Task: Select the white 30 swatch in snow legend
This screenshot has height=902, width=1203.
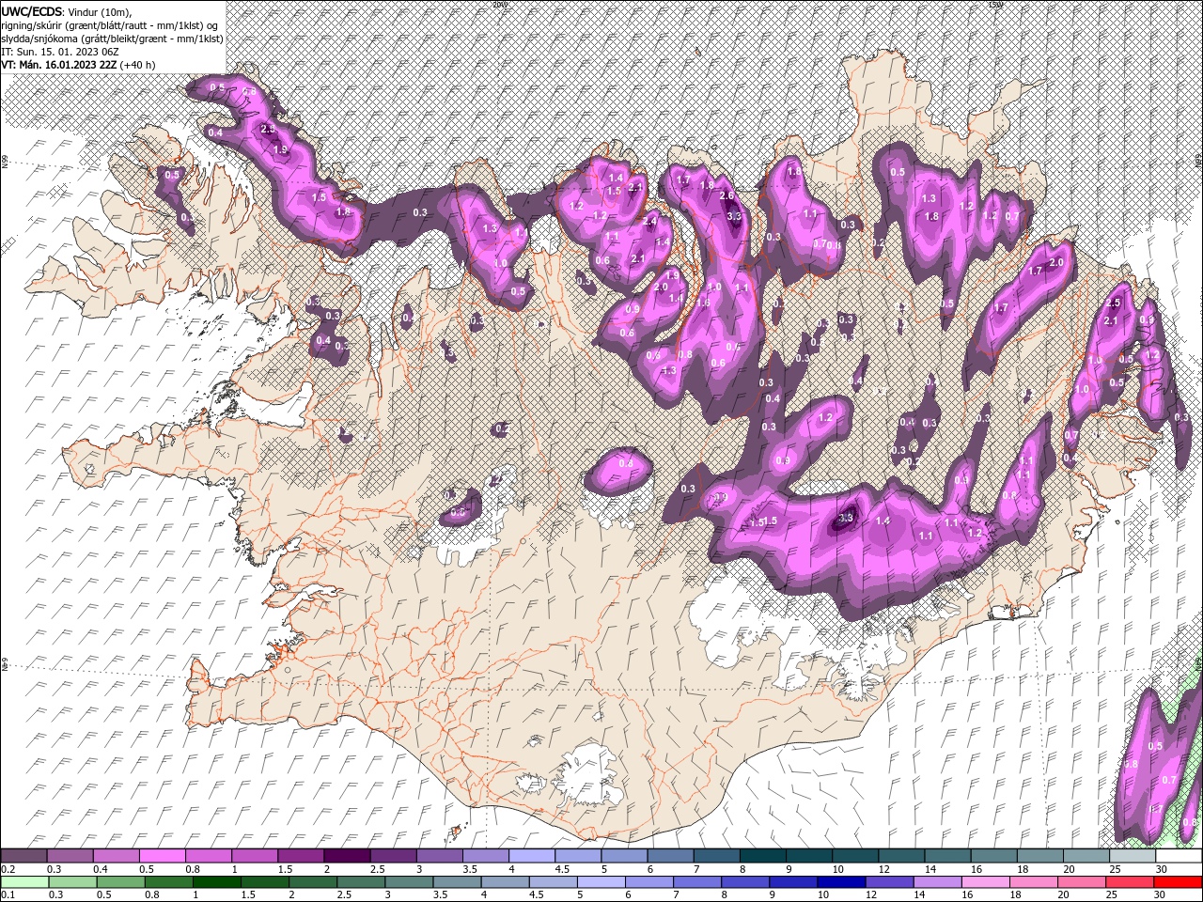Action: 1179,856
